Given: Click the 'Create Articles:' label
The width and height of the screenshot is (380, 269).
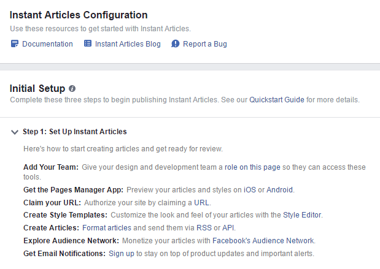Looking at the screenshot, I should click(x=52, y=227).
